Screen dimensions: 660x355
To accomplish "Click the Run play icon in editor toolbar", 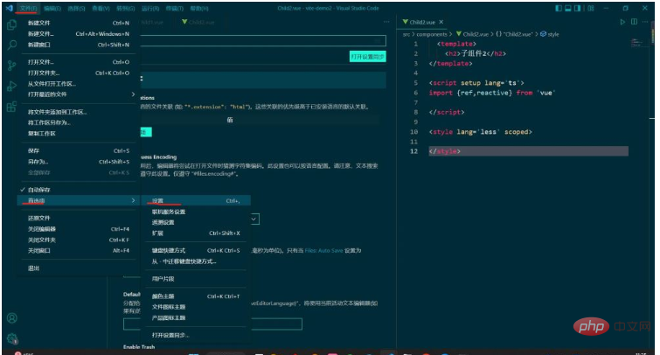I will tap(622, 22).
